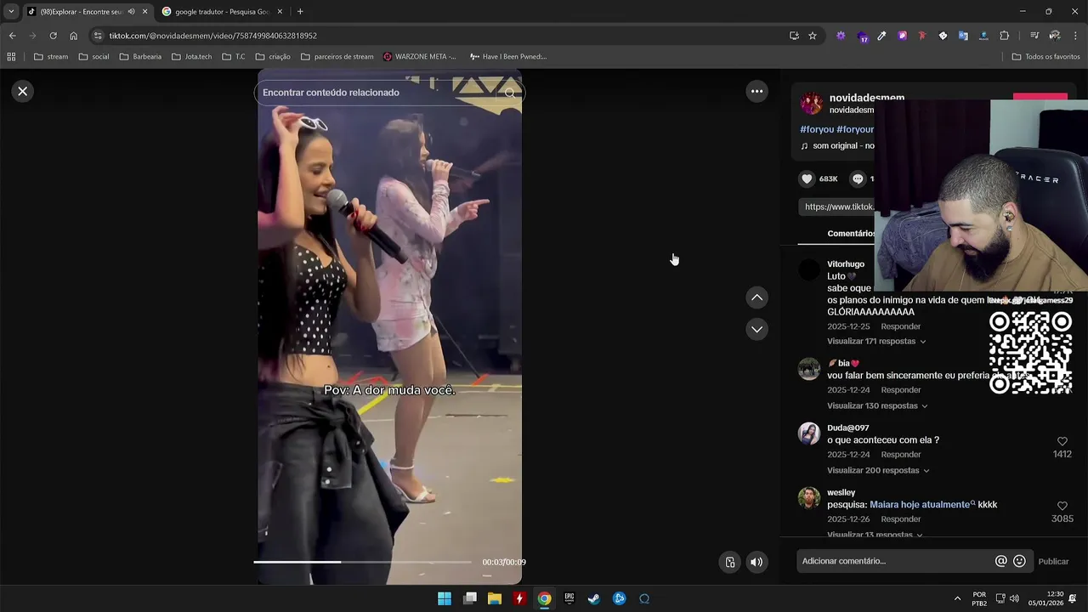This screenshot has height=612, width=1088.
Task: Open the purple gear extension
Action: click(841, 36)
